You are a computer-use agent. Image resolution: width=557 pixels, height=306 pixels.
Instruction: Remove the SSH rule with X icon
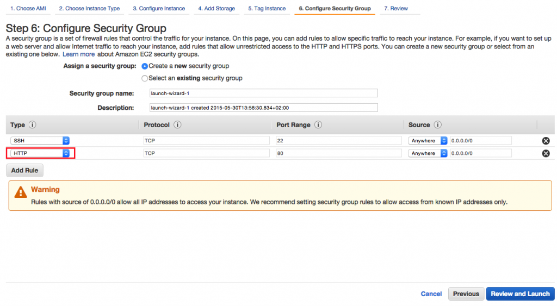[x=546, y=141]
